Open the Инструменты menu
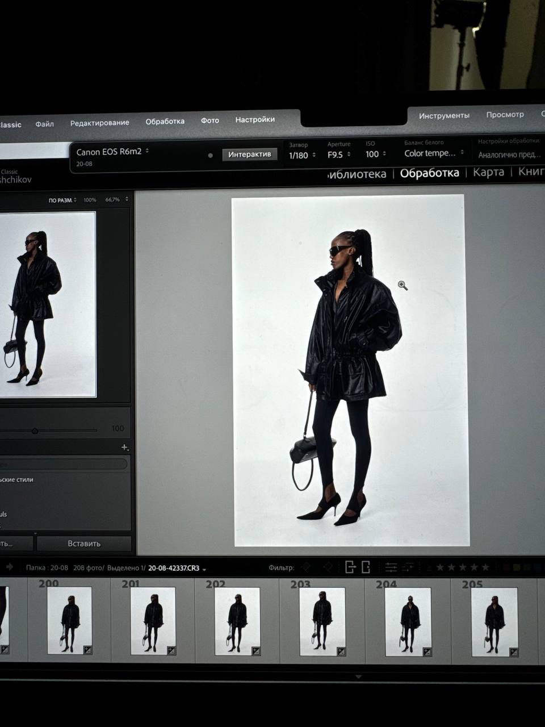The width and height of the screenshot is (545, 727). tap(444, 115)
